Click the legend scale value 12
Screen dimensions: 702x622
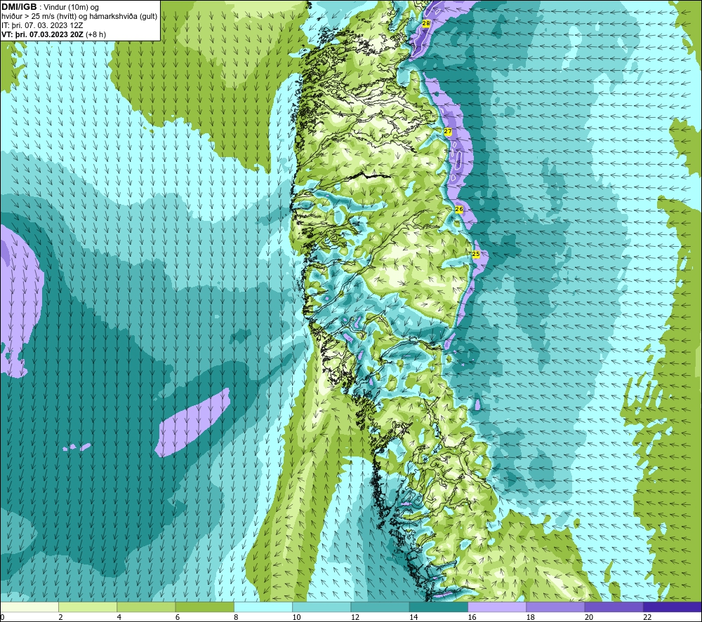pos(355,617)
